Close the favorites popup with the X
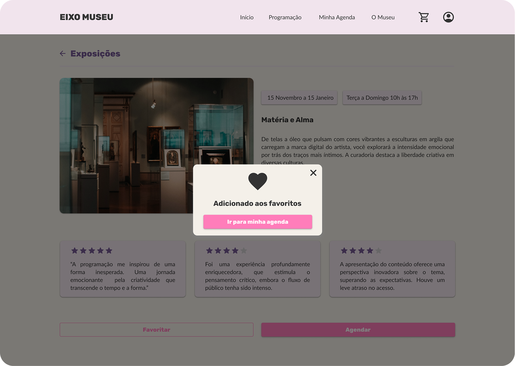Screen dimensions: 515x366 pyautogui.click(x=313, y=173)
